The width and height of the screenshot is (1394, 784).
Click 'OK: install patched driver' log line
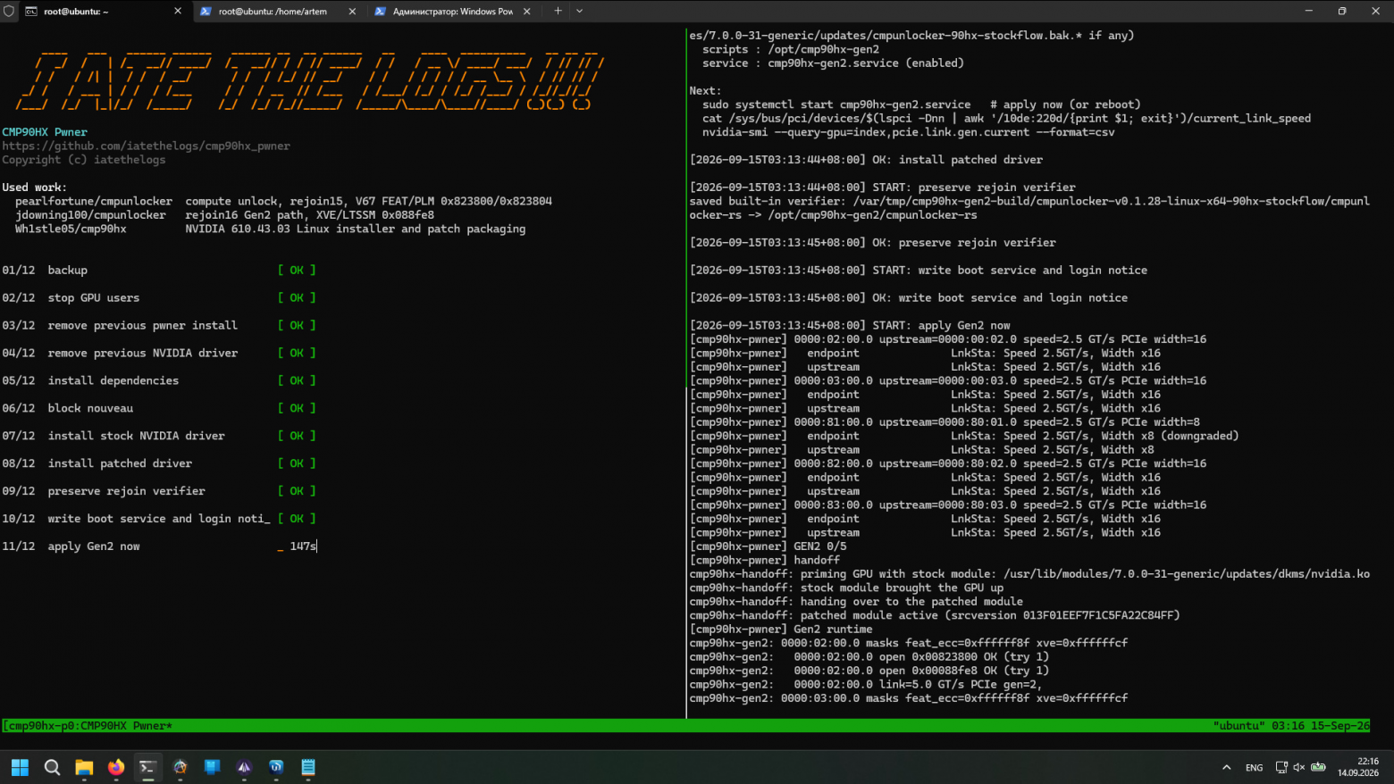pyautogui.click(x=866, y=160)
